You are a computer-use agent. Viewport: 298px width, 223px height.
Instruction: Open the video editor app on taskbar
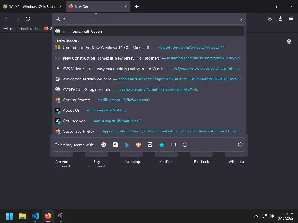[x=61, y=216]
